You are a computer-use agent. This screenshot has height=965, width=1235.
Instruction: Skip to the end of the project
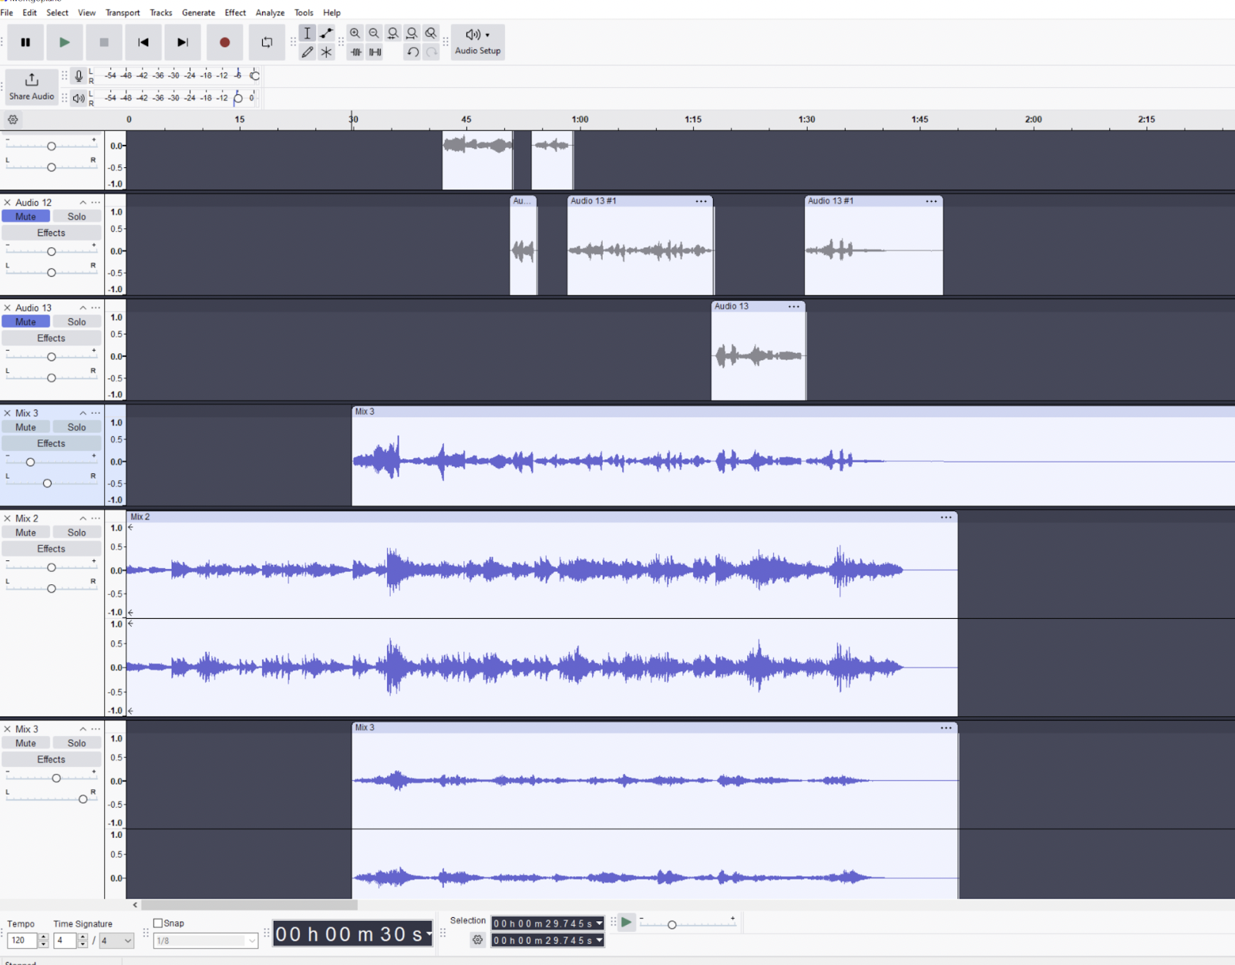pos(183,42)
